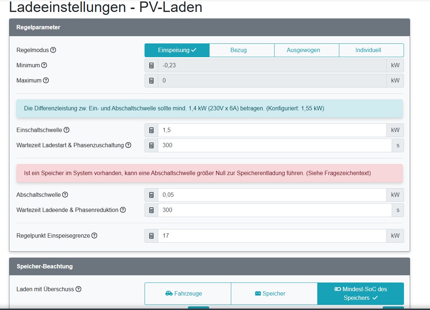Open calculator icon beside Einschaltschwelle
430x310 pixels.
coord(151,130)
